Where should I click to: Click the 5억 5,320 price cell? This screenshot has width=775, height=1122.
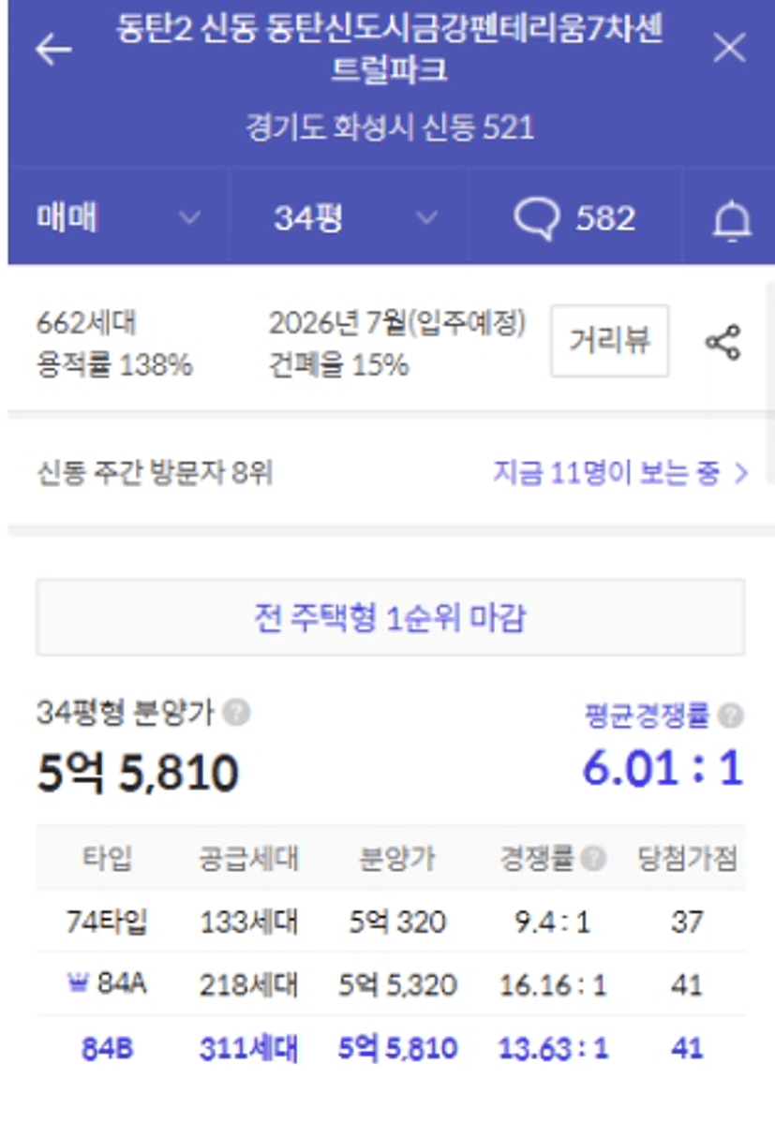pyautogui.click(x=397, y=985)
